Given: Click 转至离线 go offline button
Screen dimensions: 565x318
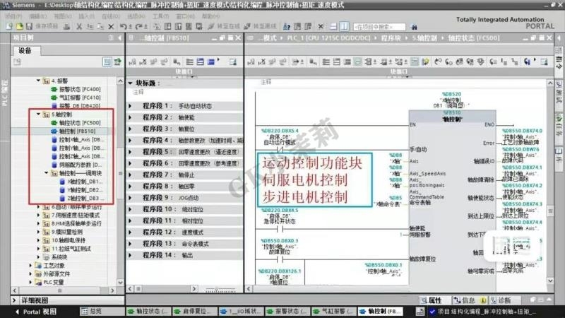Looking at the screenshot, I should tap(260, 26).
